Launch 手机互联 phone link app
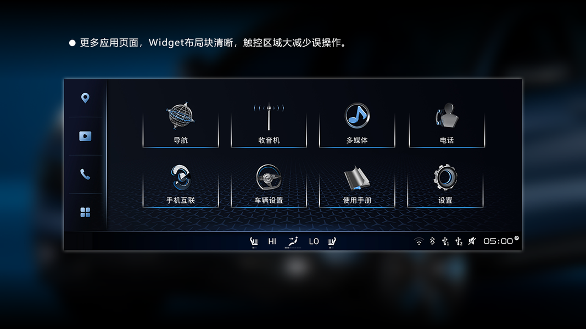Screen dimensions: 586x329 181,185
